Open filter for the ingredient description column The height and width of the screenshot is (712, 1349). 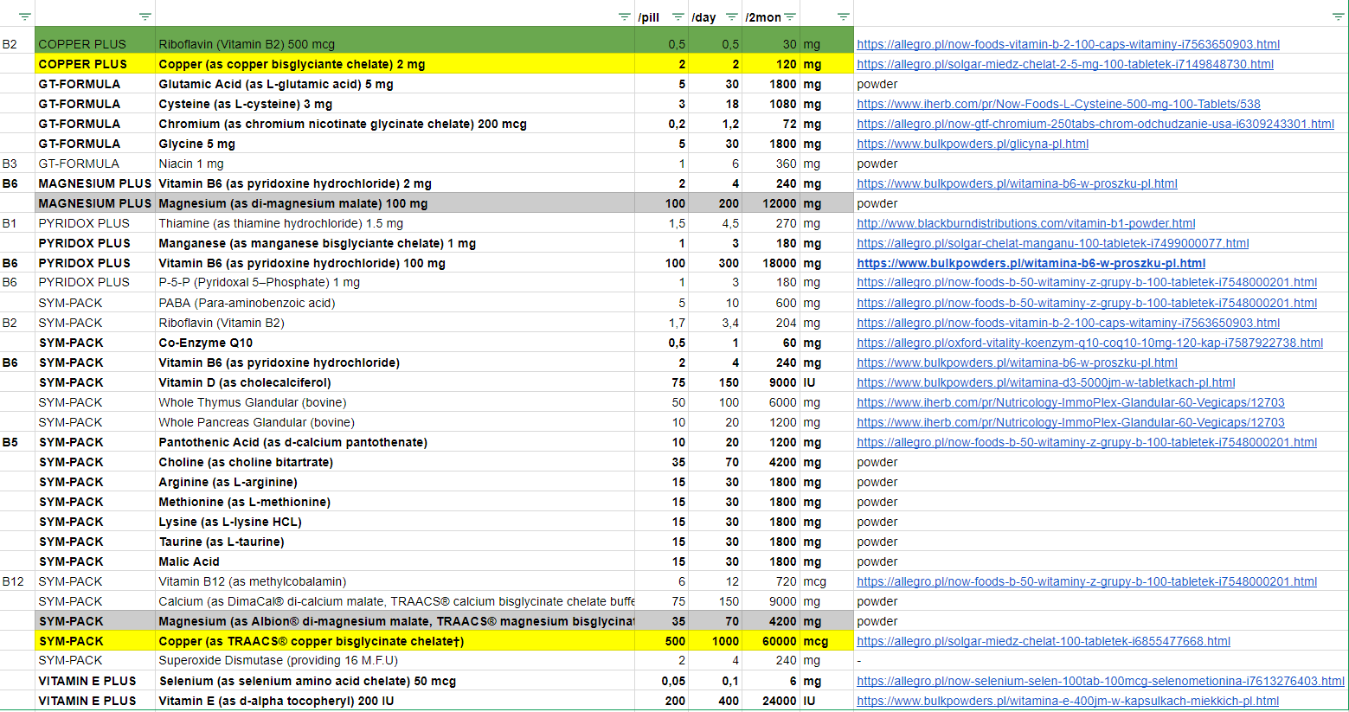(x=624, y=17)
